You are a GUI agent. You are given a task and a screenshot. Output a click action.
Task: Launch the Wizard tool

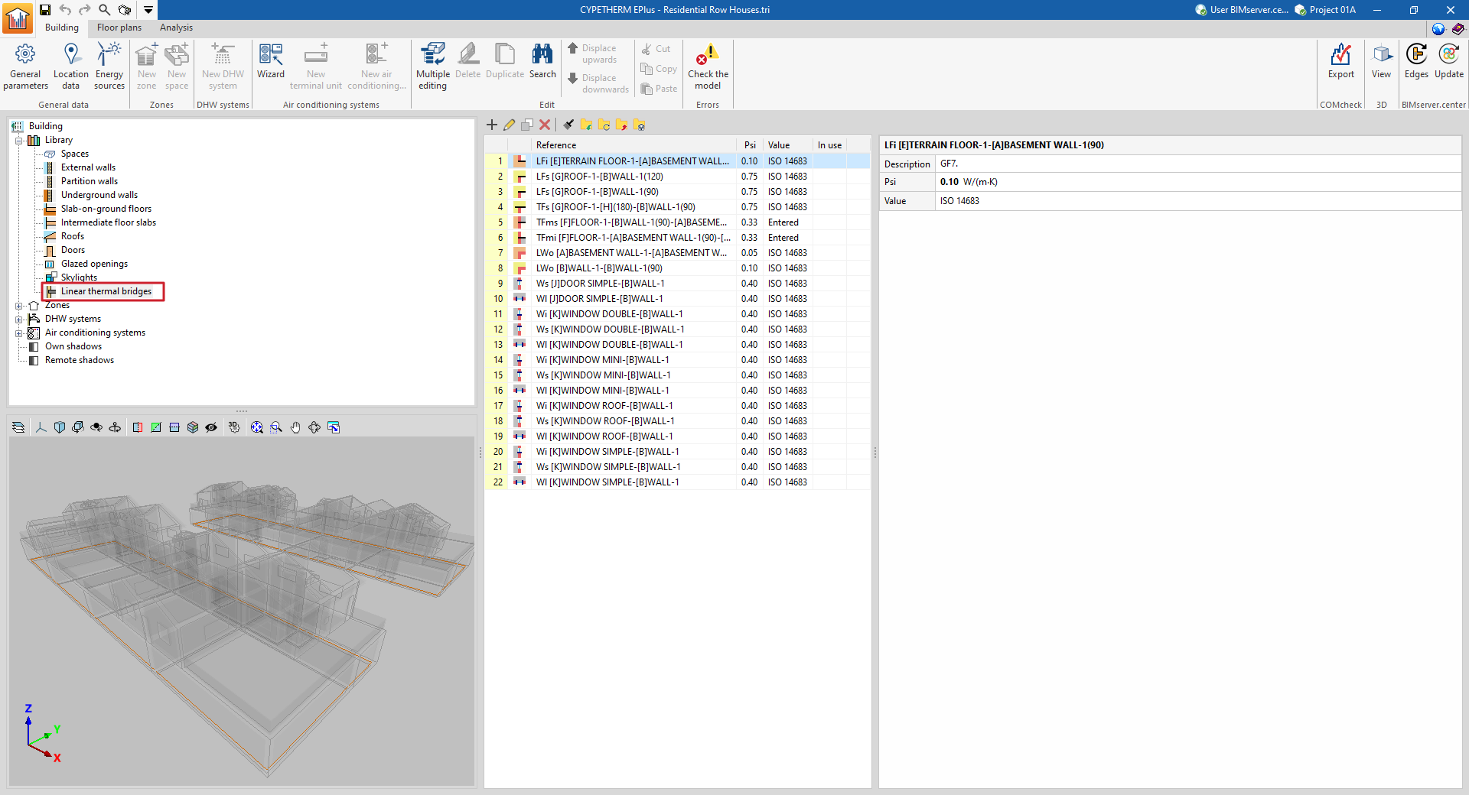tap(271, 65)
